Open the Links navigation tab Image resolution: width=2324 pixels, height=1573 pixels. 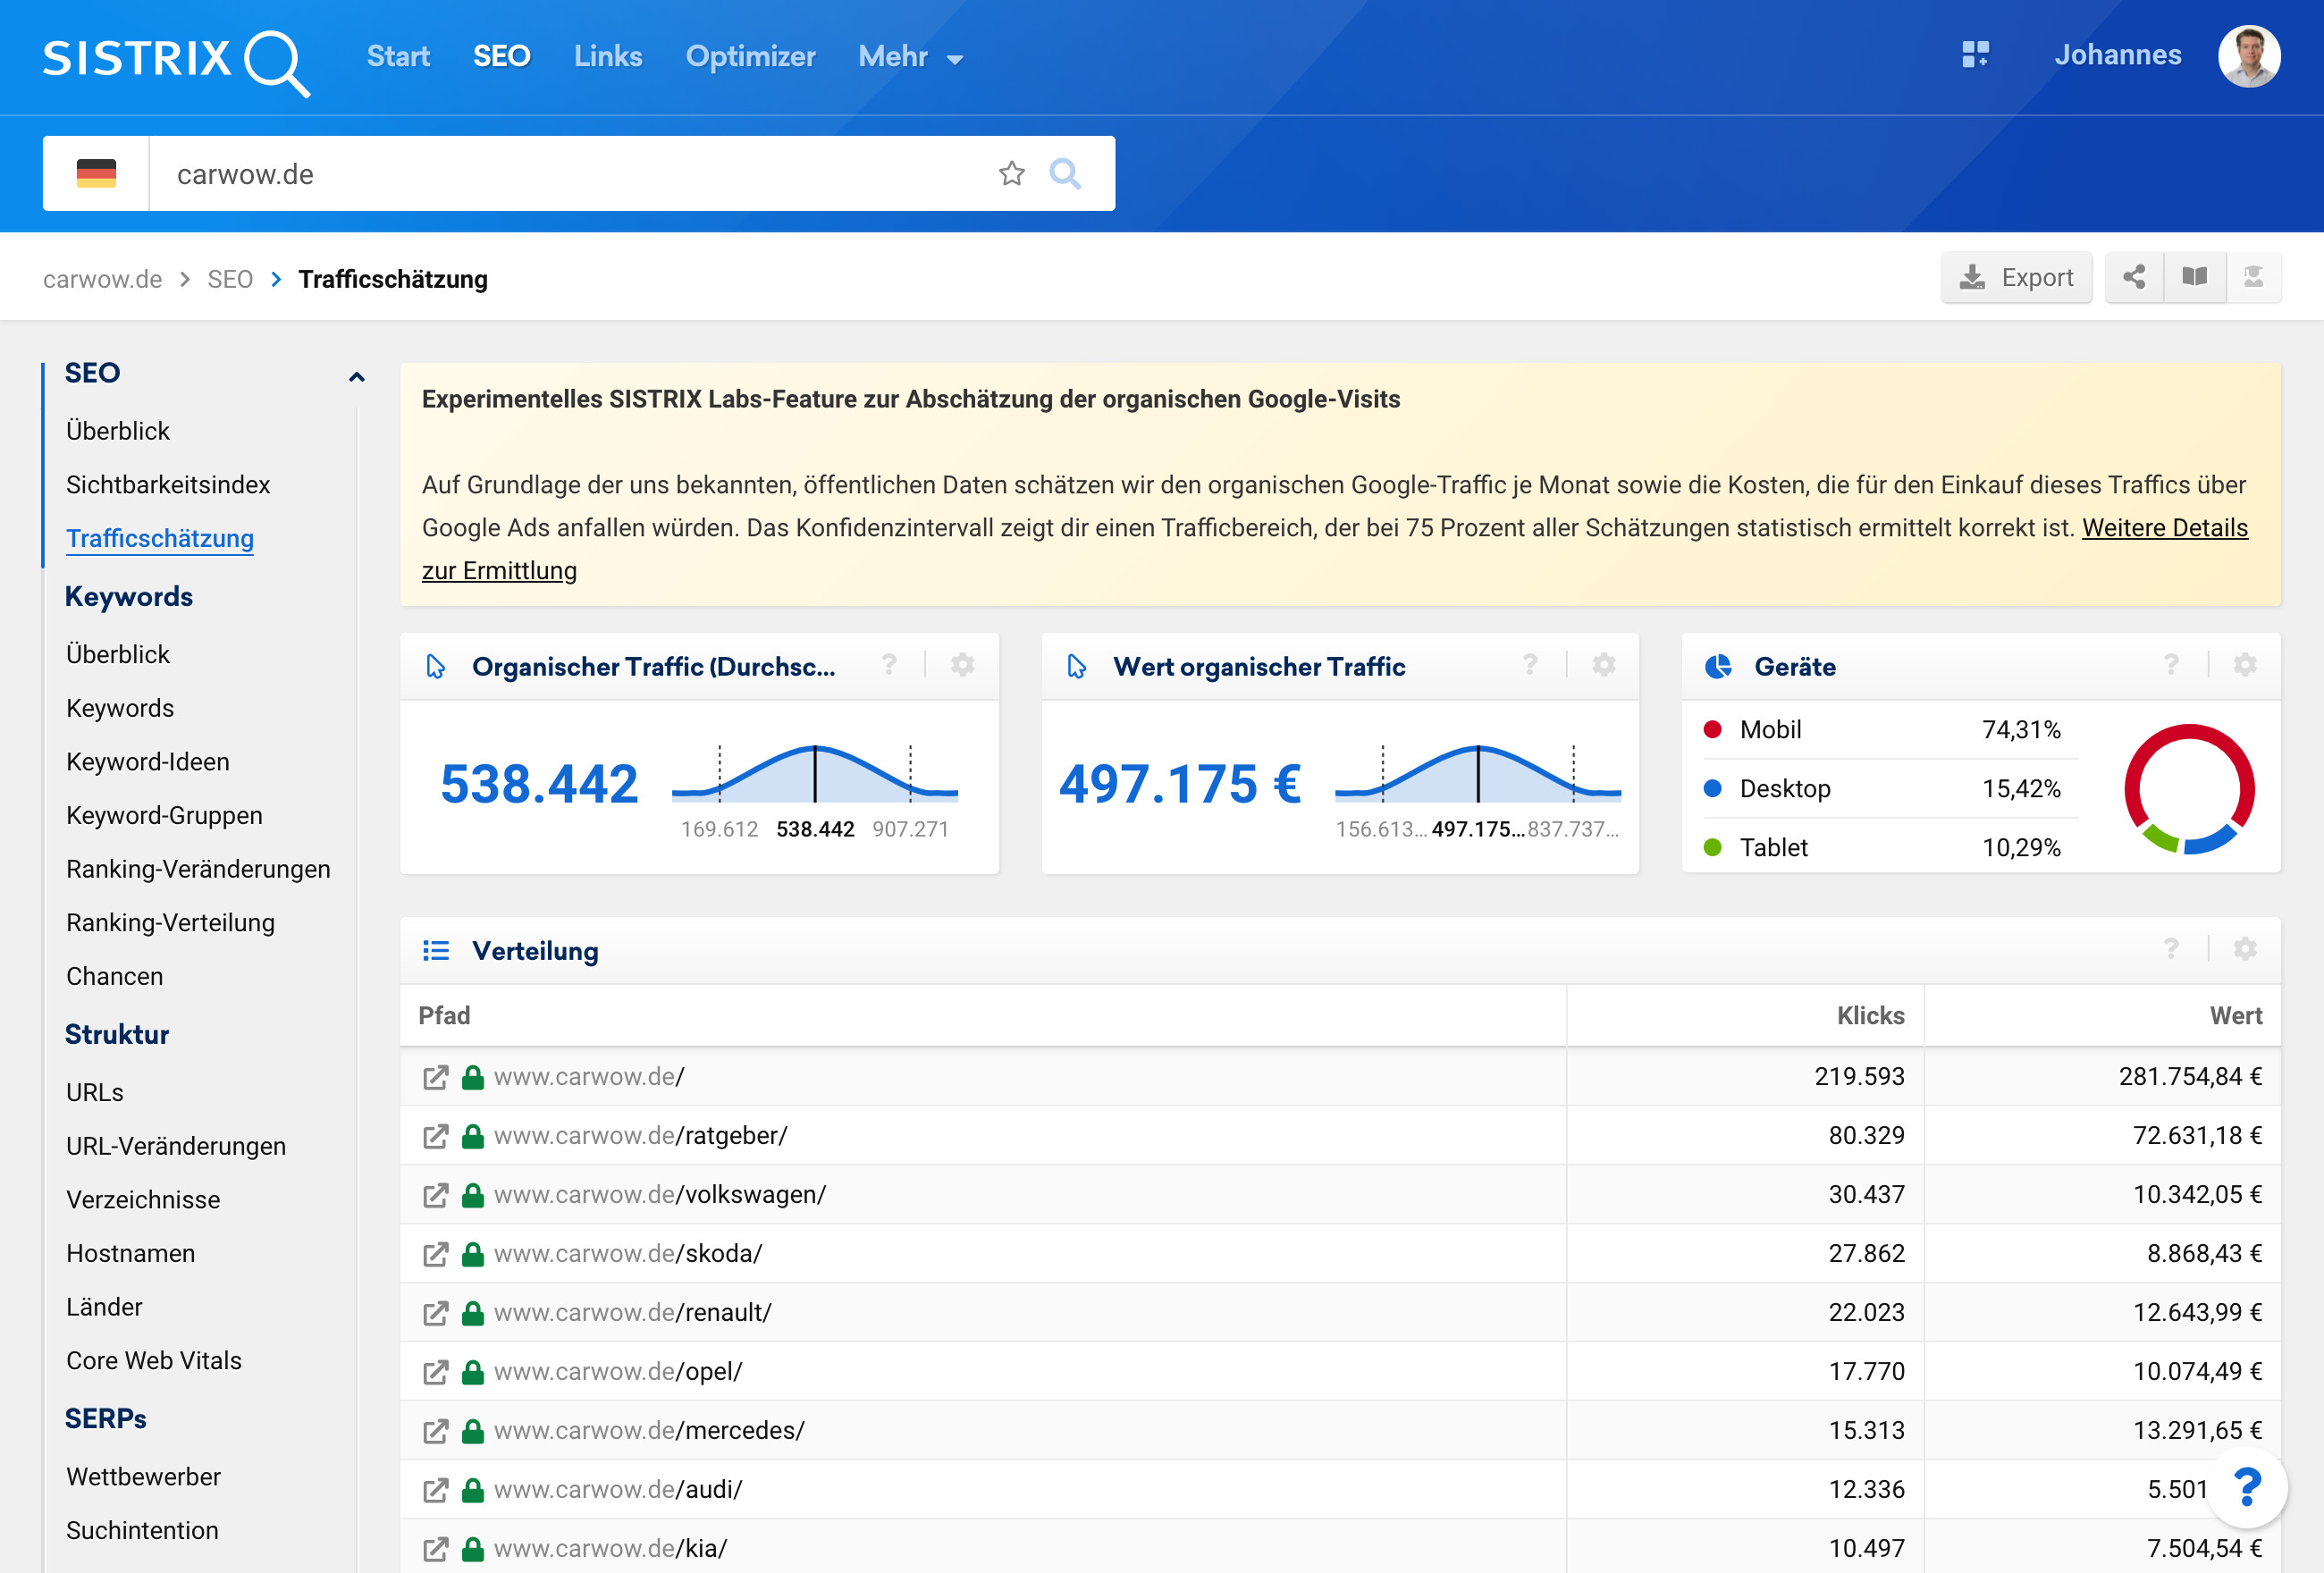pyautogui.click(x=607, y=57)
